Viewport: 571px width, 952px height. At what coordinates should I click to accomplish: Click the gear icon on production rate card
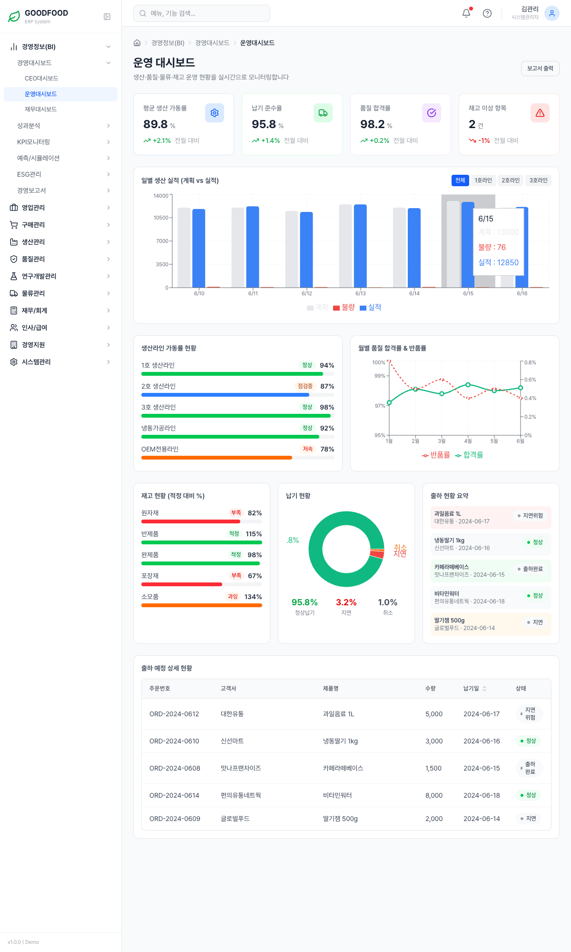pos(215,113)
